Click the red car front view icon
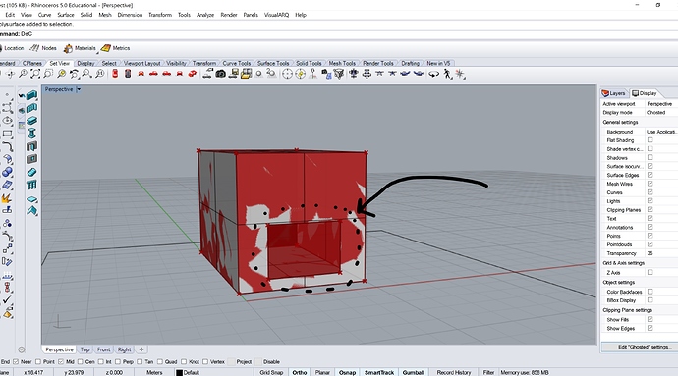 (141, 74)
